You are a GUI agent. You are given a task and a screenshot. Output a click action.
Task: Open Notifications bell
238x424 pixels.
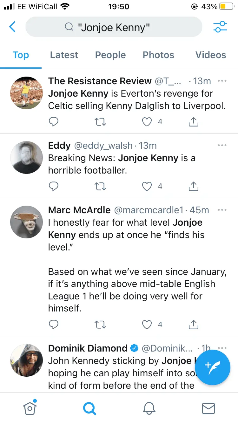click(x=149, y=408)
